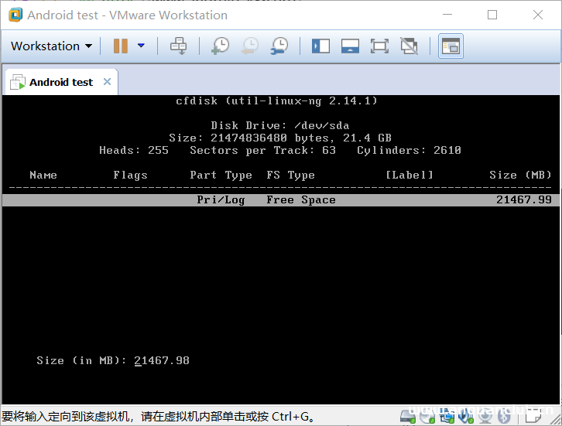Click the CD/DVD drive status icon
562x426 pixels.
pos(427,416)
